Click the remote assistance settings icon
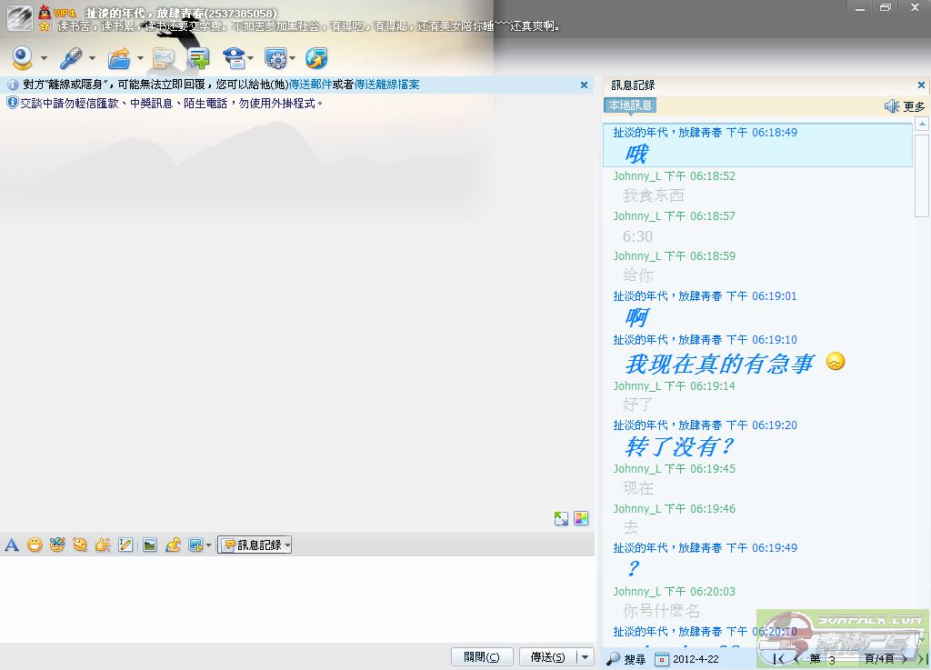 click(275, 58)
